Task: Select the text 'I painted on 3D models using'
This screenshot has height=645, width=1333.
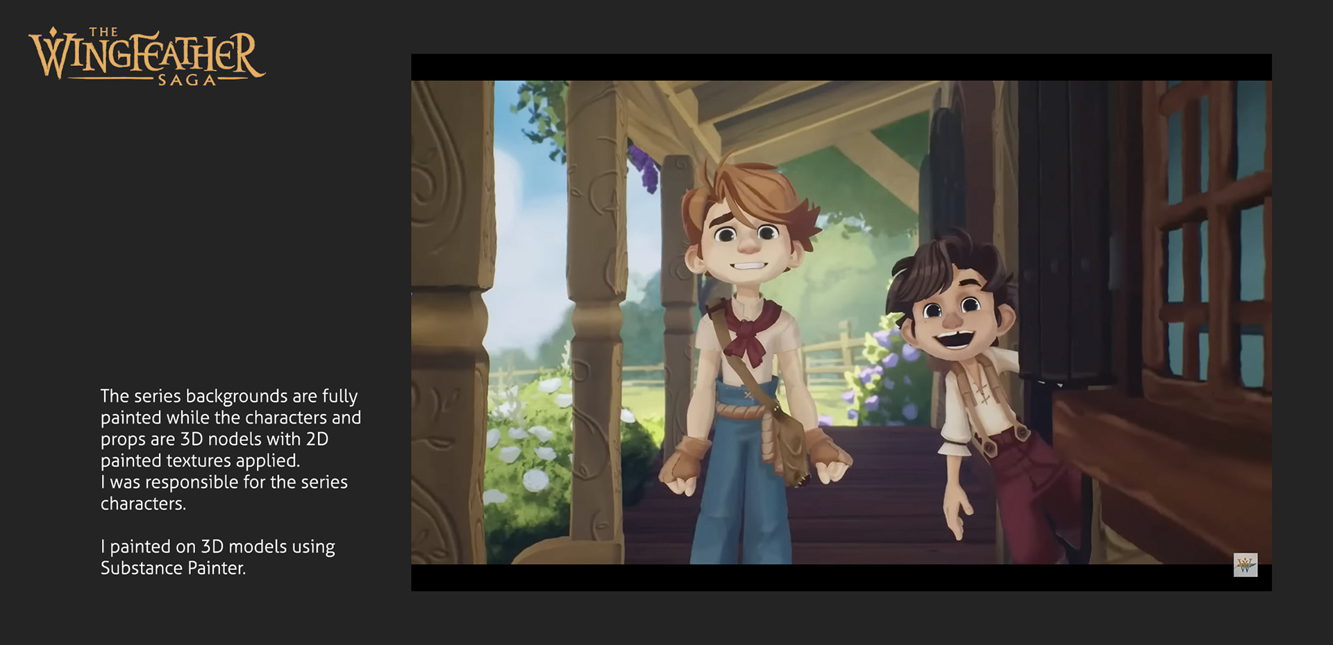Action: pos(218,547)
